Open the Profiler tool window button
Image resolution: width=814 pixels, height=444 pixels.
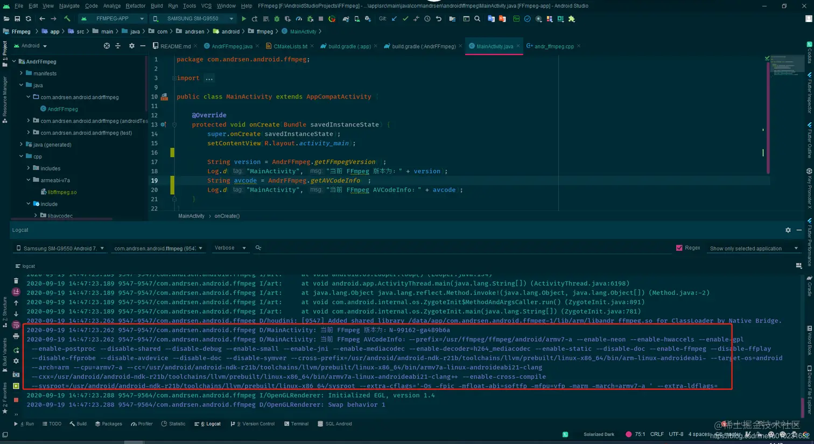click(x=142, y=424)
